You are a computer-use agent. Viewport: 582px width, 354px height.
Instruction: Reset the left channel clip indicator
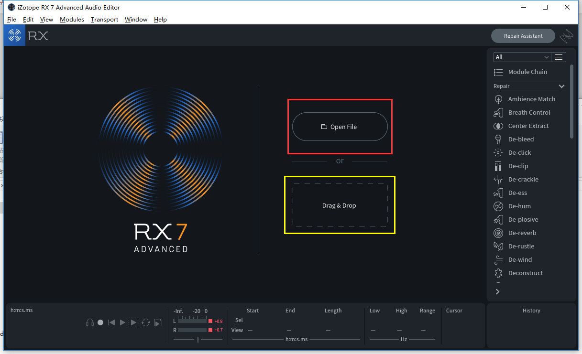pyautogui.click(x=210, y=321)
